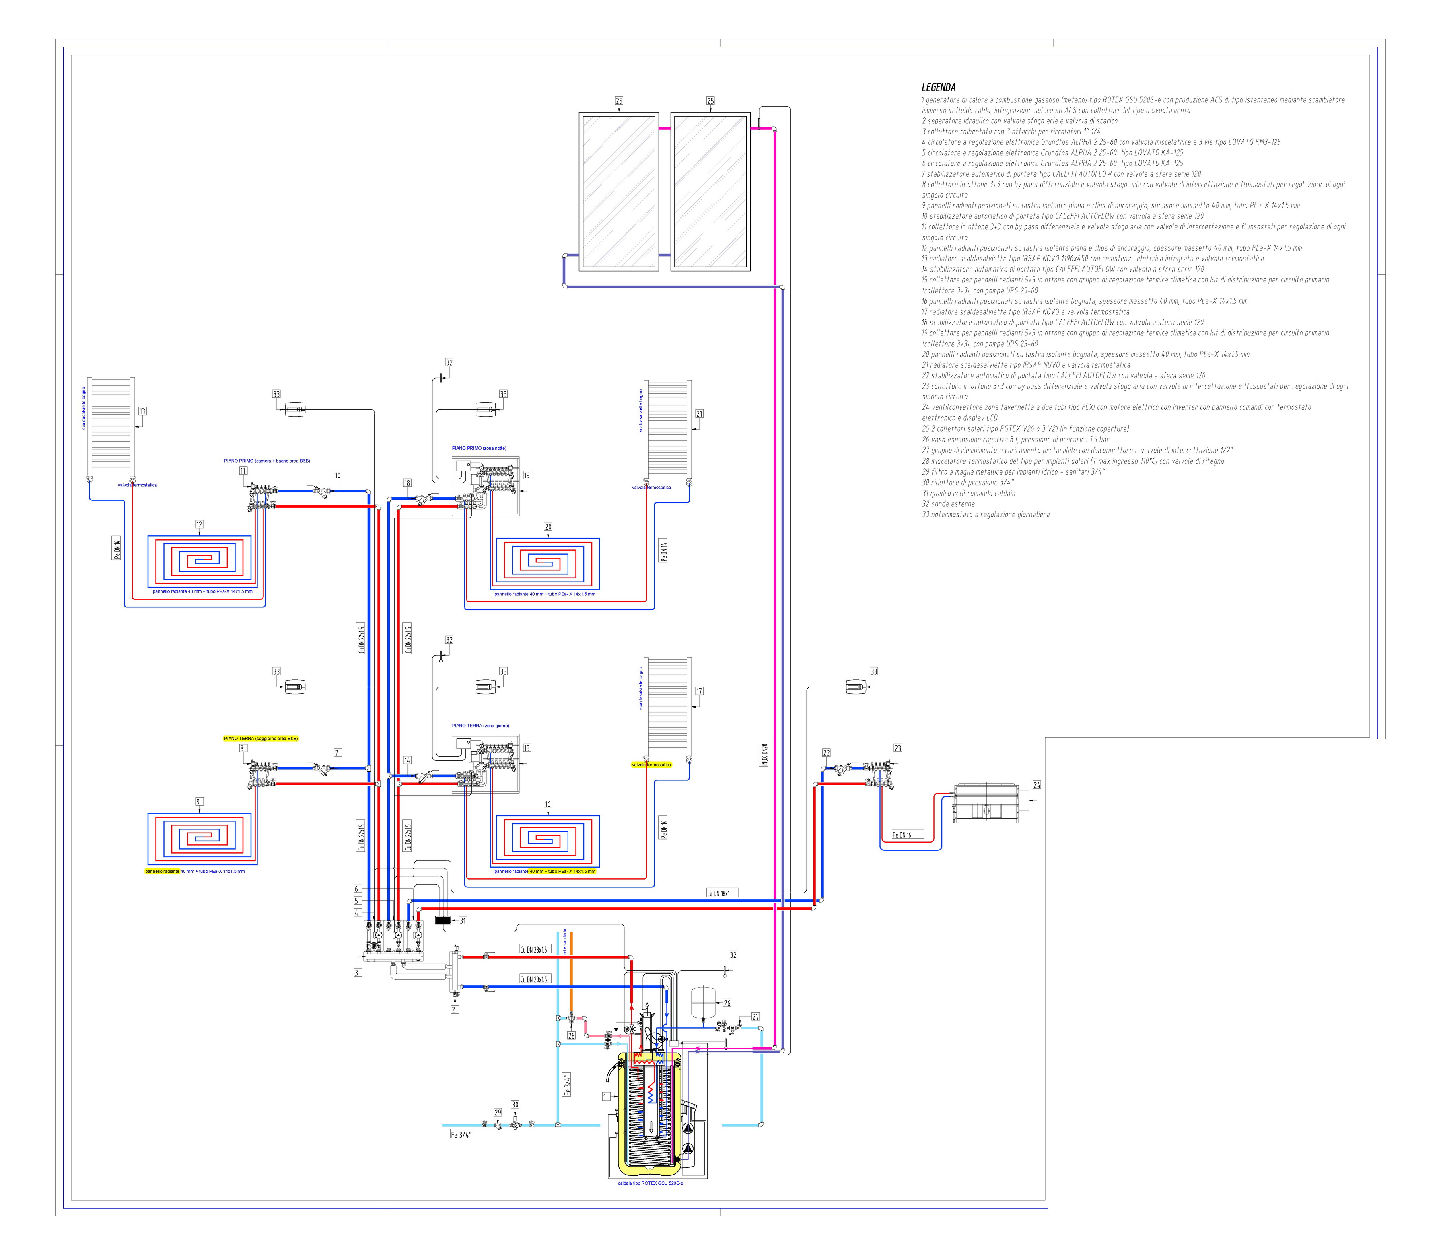Click highlighted 'PIANO TERRA (soggiorno area B&B)' text
This screenshot has width=1441, height=1255.
click(x=261, y=738)
